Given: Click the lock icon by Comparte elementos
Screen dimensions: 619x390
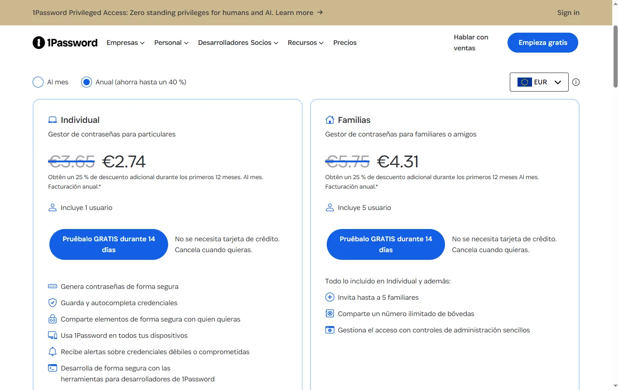Looking at the screenshot, I should pos(53,319).
